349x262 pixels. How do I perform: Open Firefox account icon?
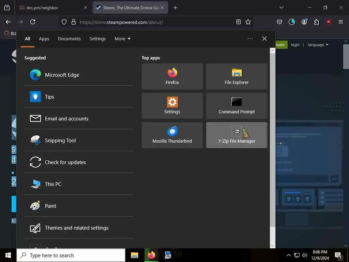tap(304, 22)
